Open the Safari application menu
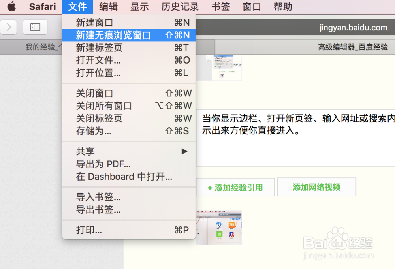Screen dimensions: 395x269 pos(42,7)
